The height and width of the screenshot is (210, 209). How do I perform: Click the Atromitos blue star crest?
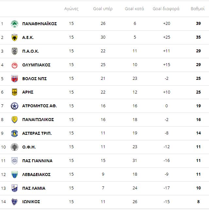14,106
